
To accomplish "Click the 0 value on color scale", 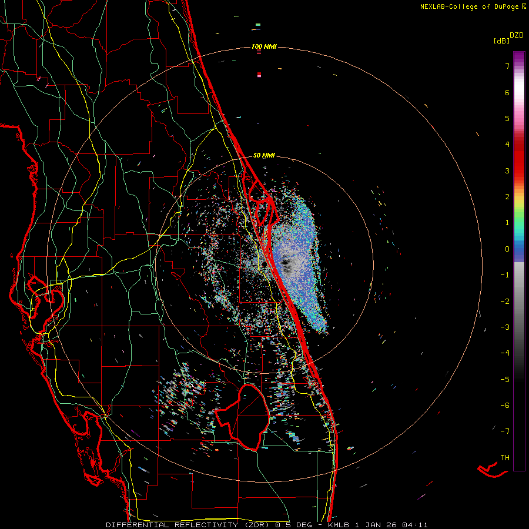I will click(x=507, y=249).
